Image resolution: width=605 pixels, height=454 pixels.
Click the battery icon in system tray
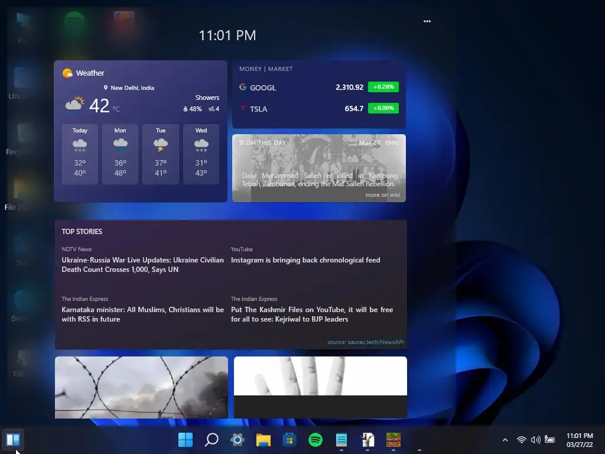(549, 439)
